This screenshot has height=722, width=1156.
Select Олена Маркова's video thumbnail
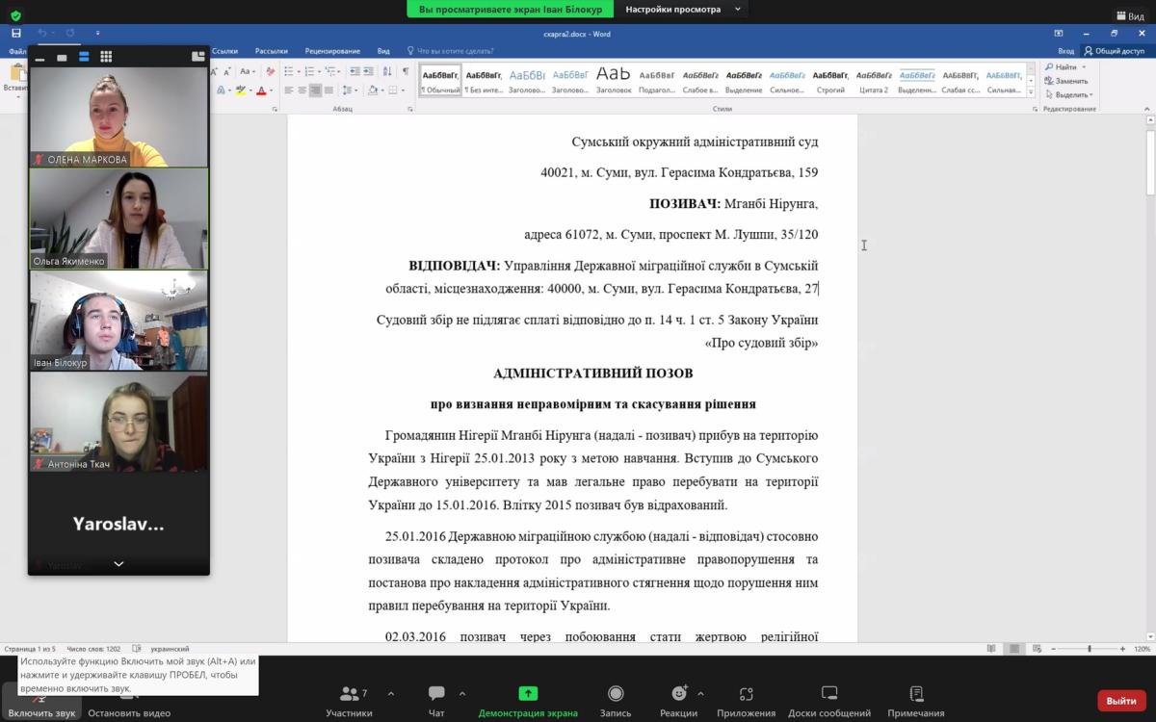(x=118, y=116)
